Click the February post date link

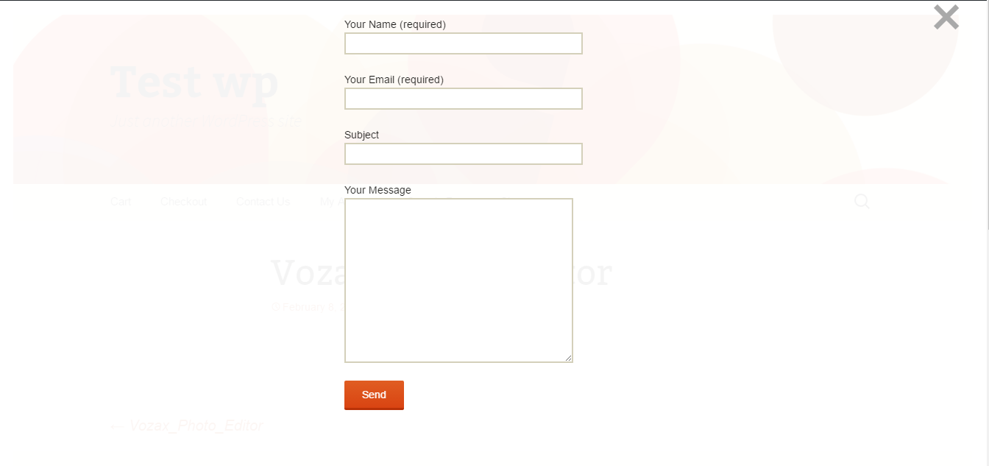tap(308, 307)
